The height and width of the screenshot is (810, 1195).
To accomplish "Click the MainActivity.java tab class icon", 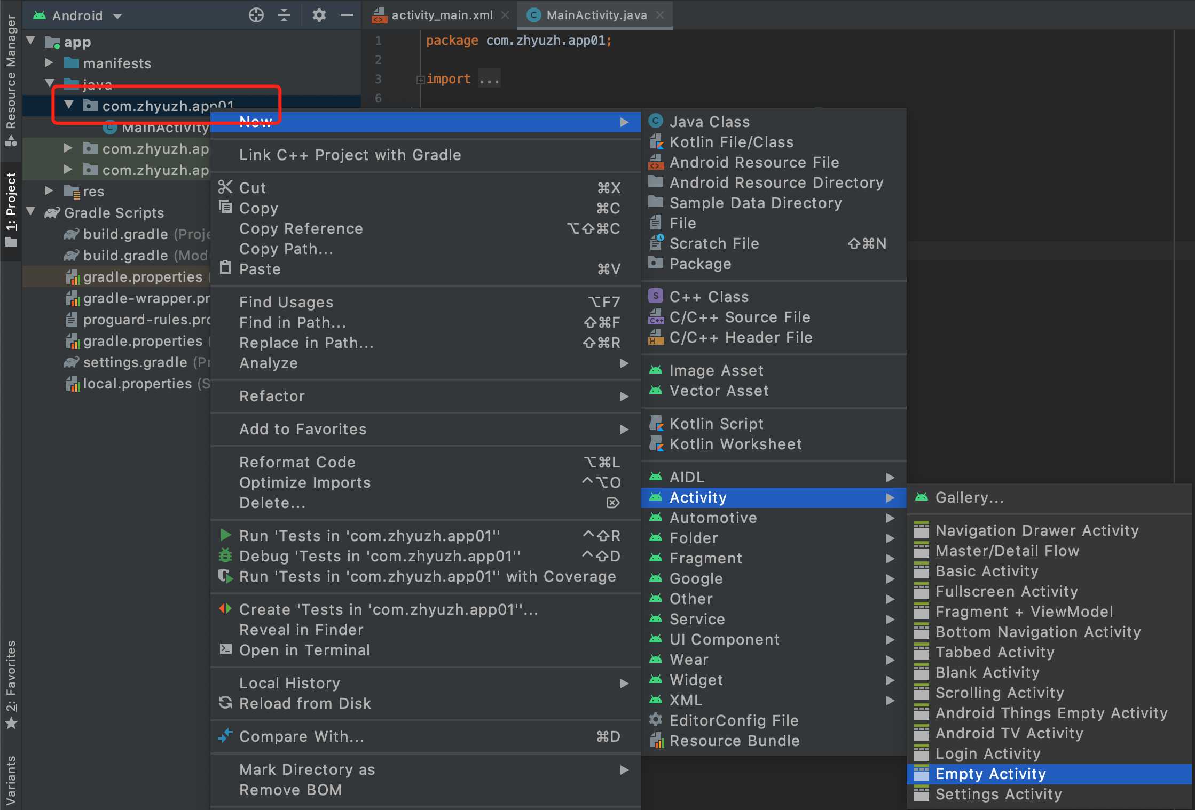I will (533, 15).
